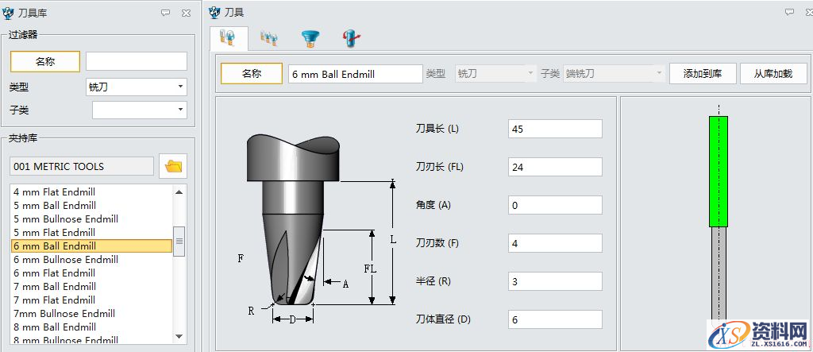
Task: Click the tool list scroll up arrow
Action: [179, 192]
